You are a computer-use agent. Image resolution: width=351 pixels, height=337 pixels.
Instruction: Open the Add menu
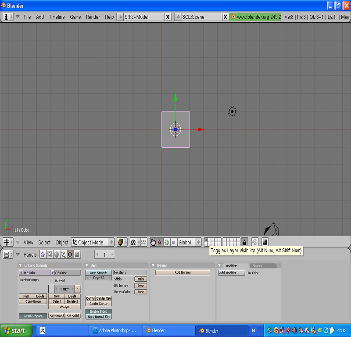point(40,17)
